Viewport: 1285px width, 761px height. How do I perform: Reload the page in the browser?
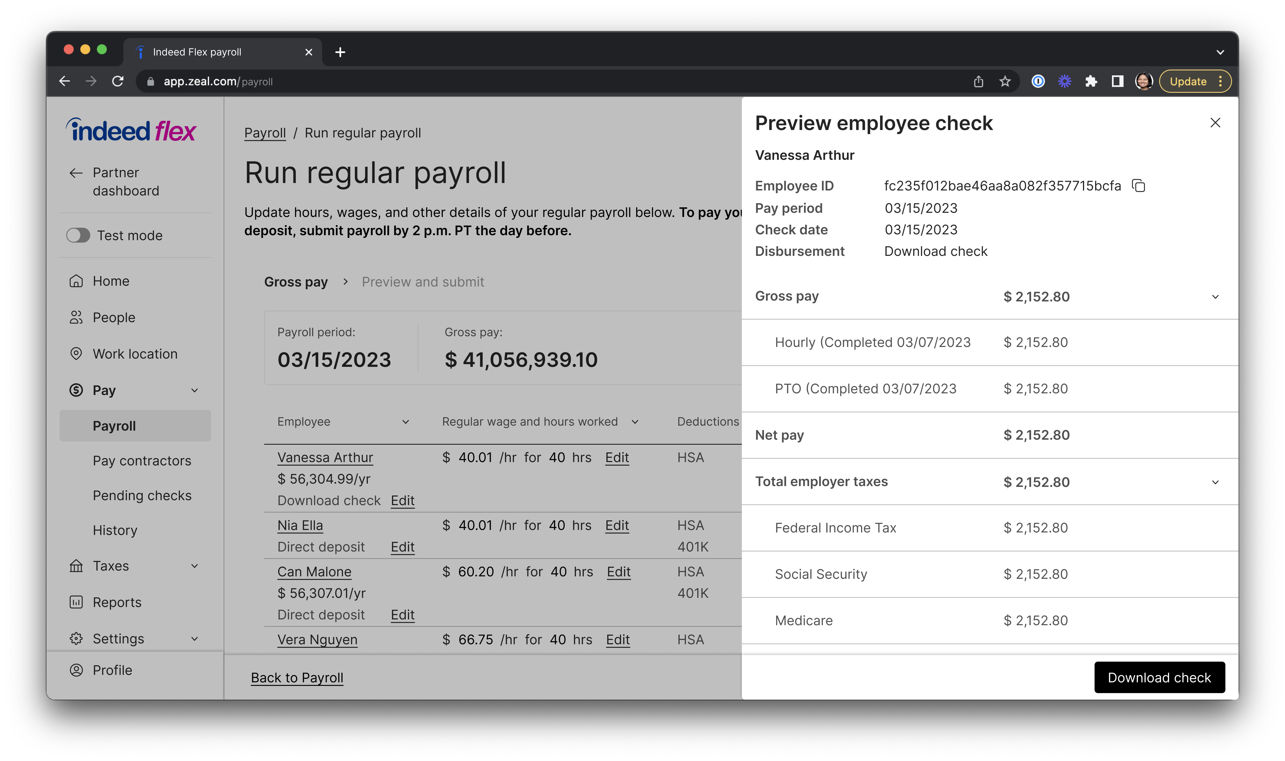click(118, 81)
